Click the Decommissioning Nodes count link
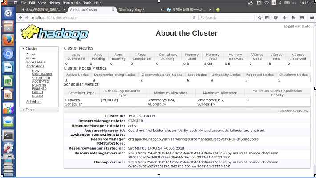Viewport: 316px width, 178px height. 94,80
